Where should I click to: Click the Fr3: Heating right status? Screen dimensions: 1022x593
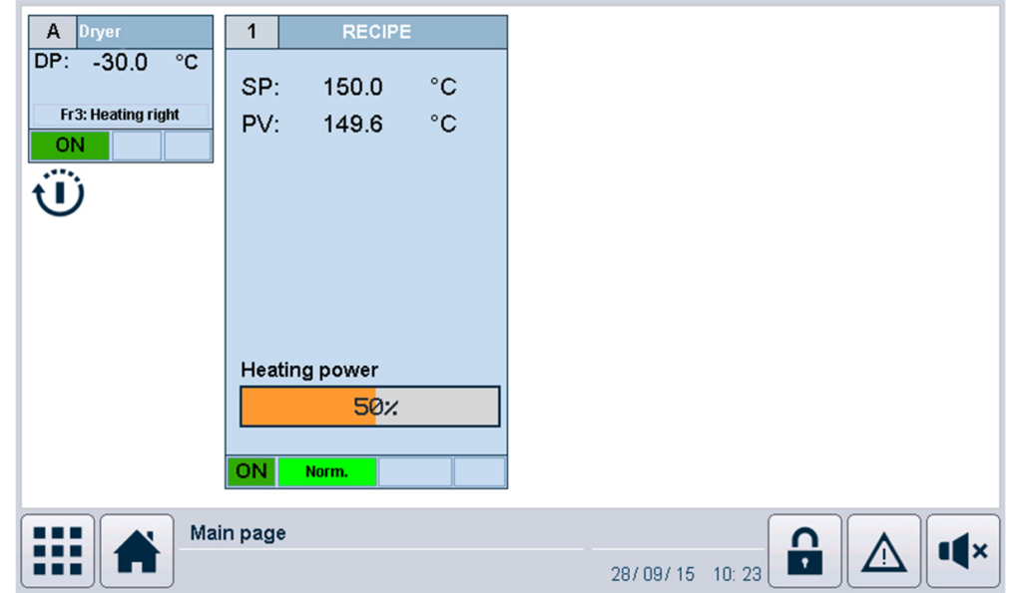120,115
